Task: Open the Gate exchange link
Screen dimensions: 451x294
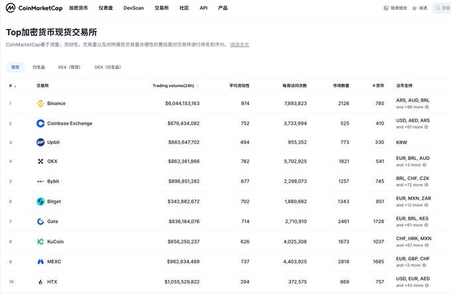Action: click(x=52, y=222)
